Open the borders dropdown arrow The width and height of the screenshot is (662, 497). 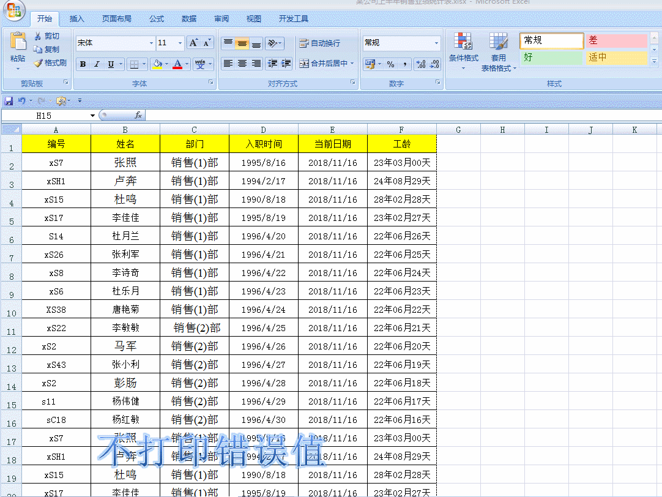point(144,64)
